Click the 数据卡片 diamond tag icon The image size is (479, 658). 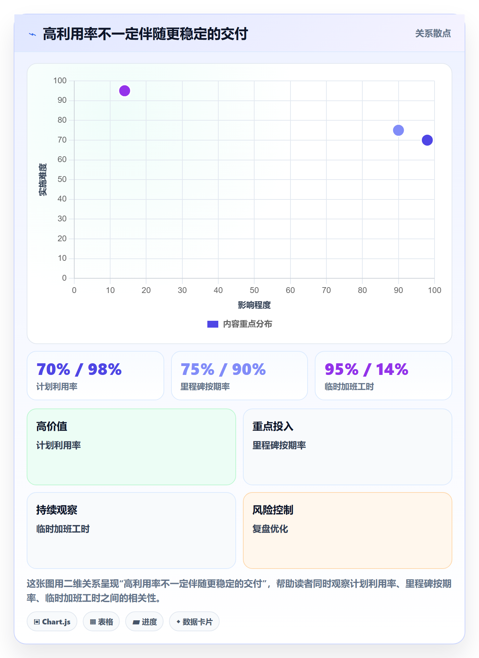pos(178,622)
